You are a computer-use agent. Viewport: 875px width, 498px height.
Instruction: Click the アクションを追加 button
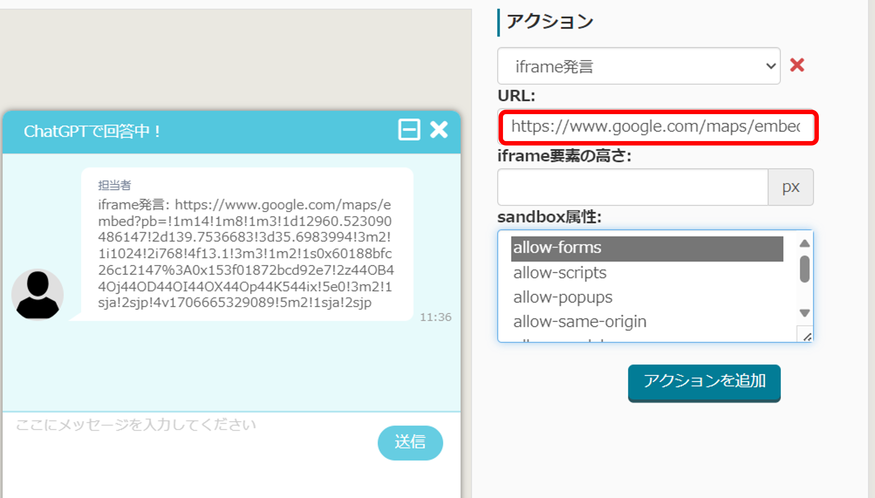point(704,382)
